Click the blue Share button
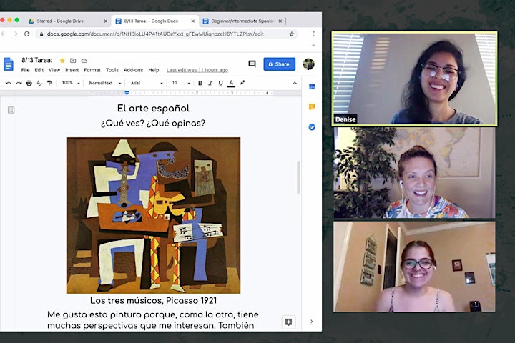Viewport: 515px width, 343px height. tap(279, 64)
